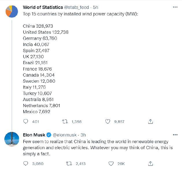Image resolution: width=182 pixels, height=169 pixels.
Task: Retweet Elon Musk's tweet
Action: coord(69,163)
